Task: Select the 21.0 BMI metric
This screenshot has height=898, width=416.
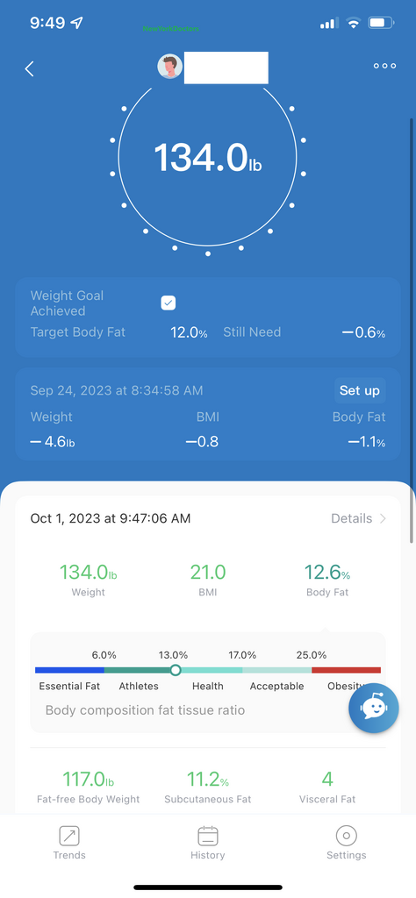Action: 208,580
